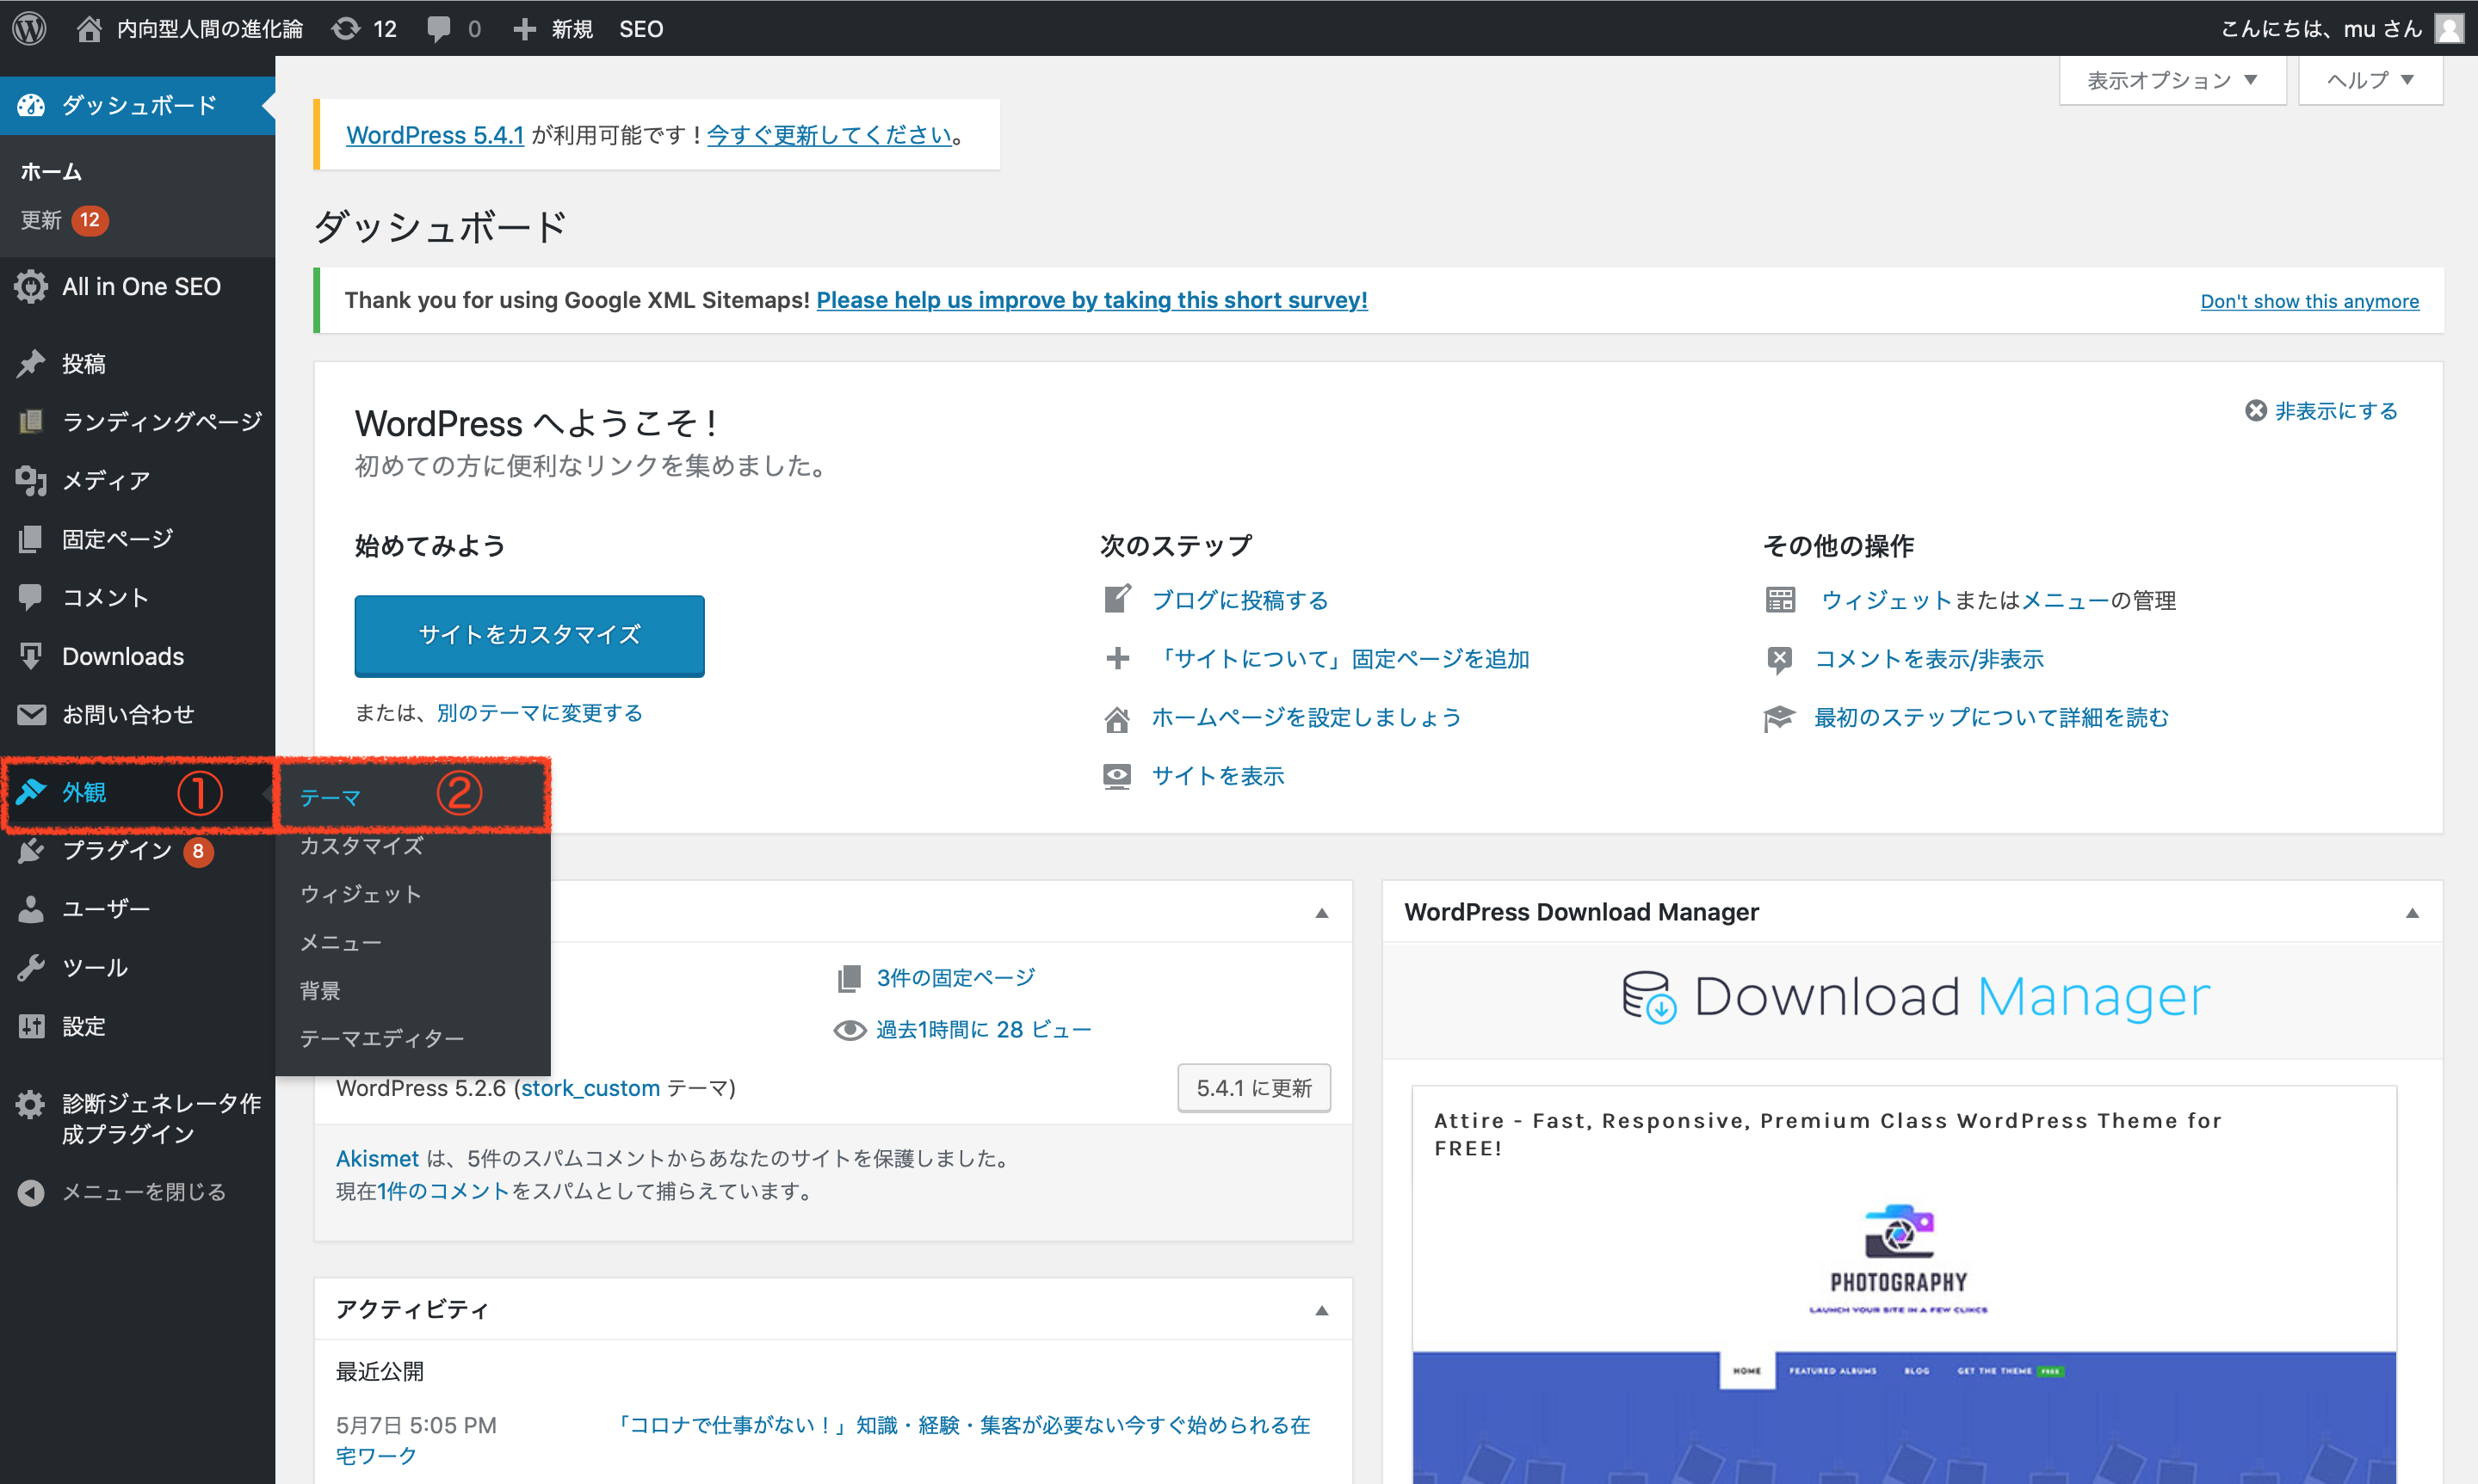This screenshot has width=2478, height=1484.
Task: Click the eye icon beside 過去1時間に 28 ビュー
Action: point(850,1030)
